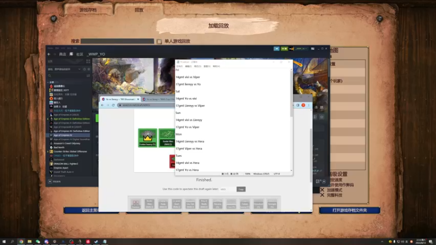The width and height of the screenshot is (436, 245).
Task: Switch to first Chrome tab 'Yo vs lierey'
Action: pyautogui.click(x=119, y=99)
